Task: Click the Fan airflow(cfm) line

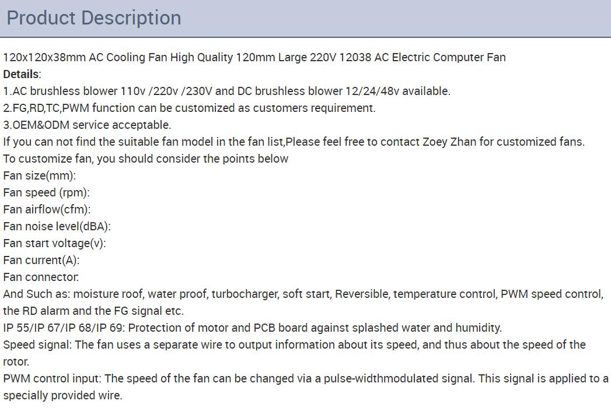Action: pos(47,209)
